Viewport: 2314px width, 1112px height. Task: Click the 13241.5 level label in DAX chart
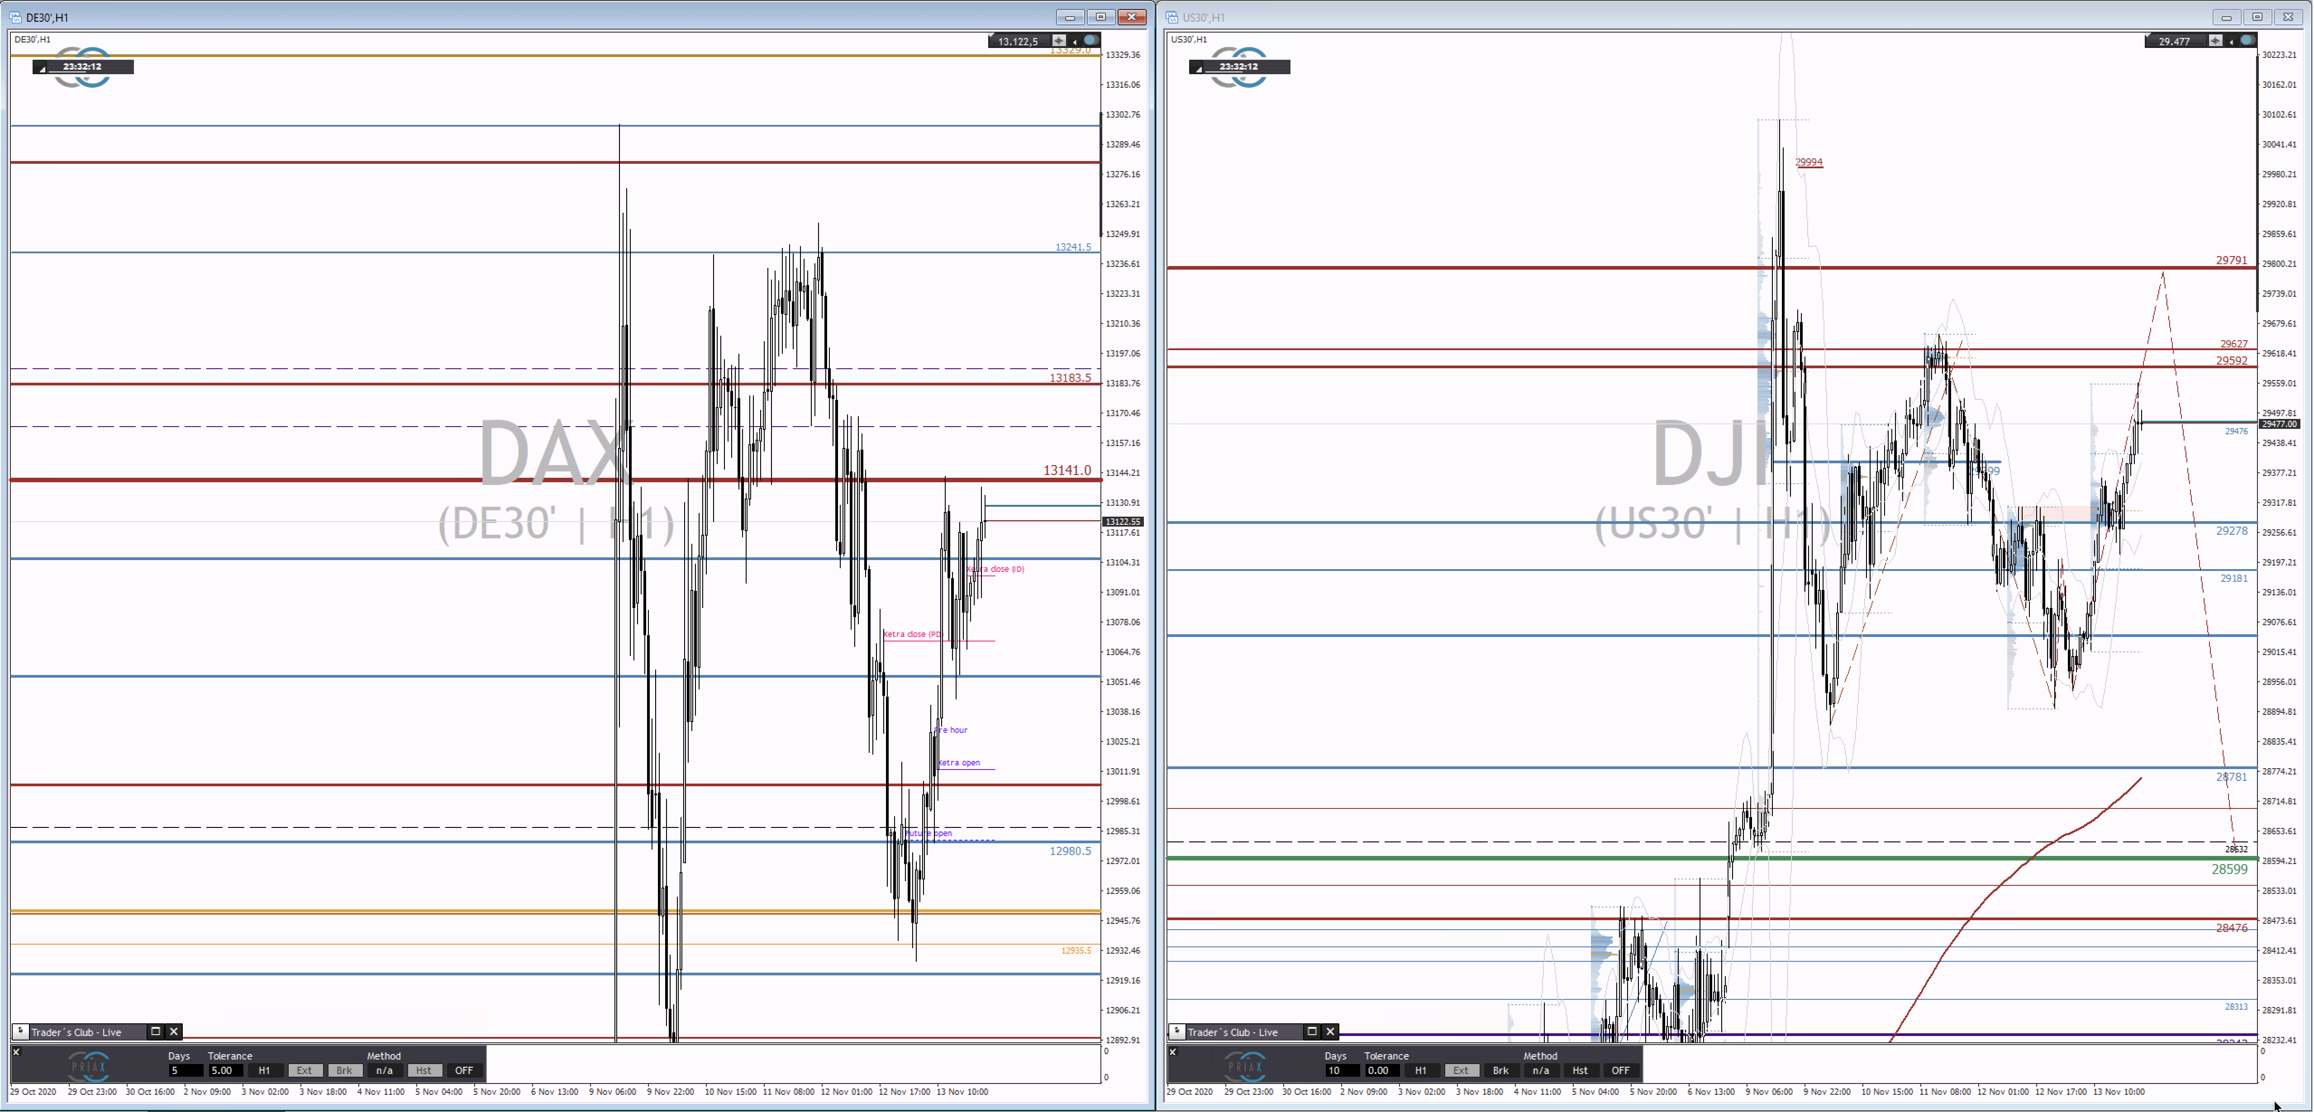pyautogui.click(x=1072, y=247)
